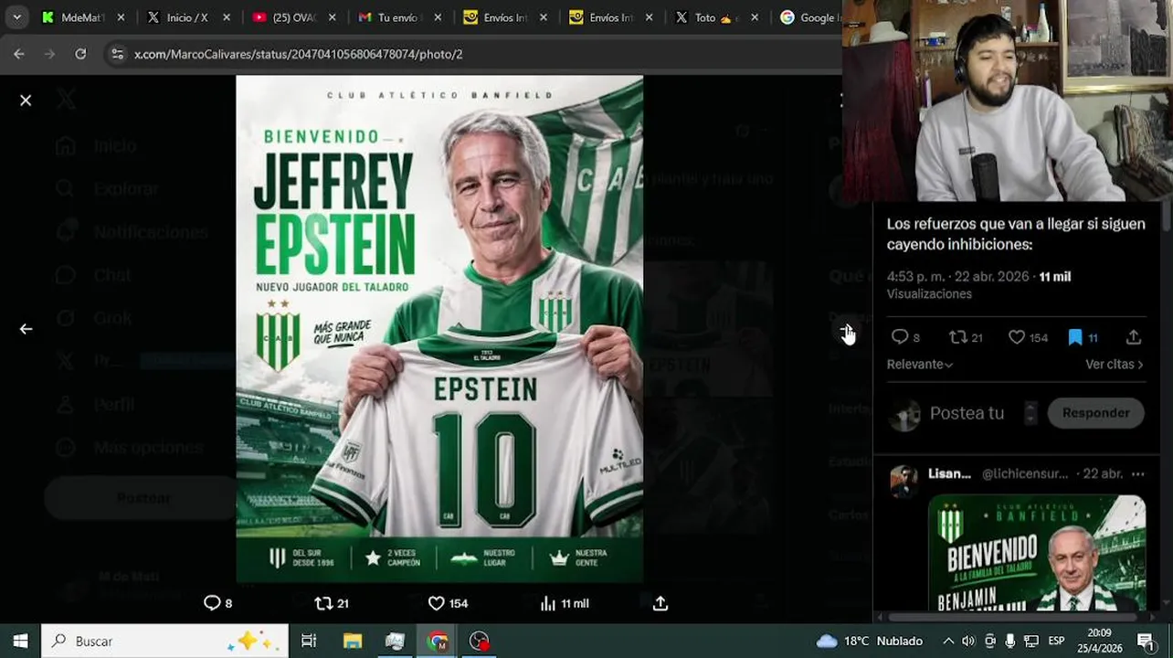Open Lisan... profile name in replies

[x=949, y=473]
